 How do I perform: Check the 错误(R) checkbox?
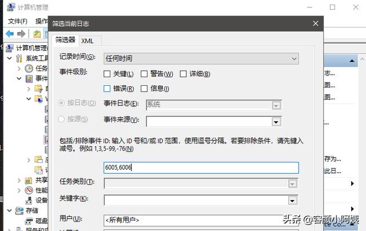107,89
